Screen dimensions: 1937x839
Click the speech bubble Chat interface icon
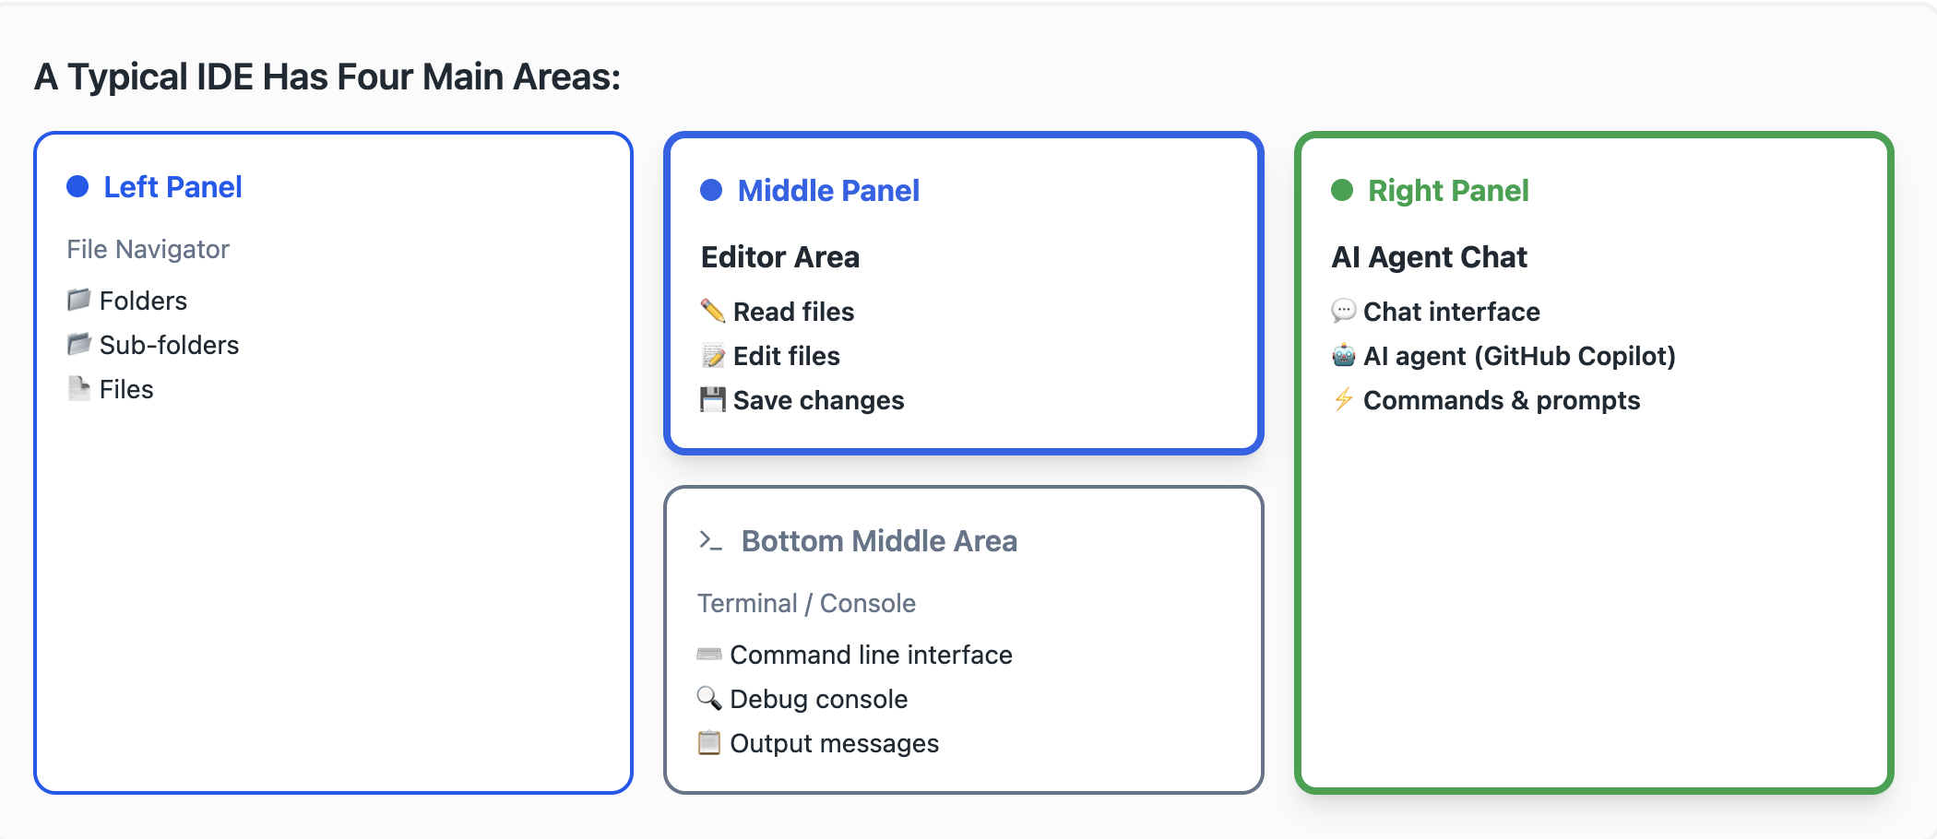click(x=1343, y=311)
